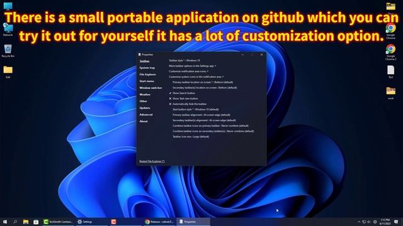Change Taskbar icon size option
The width and height of the screenshot is (403, 226).
coord(191,137)
